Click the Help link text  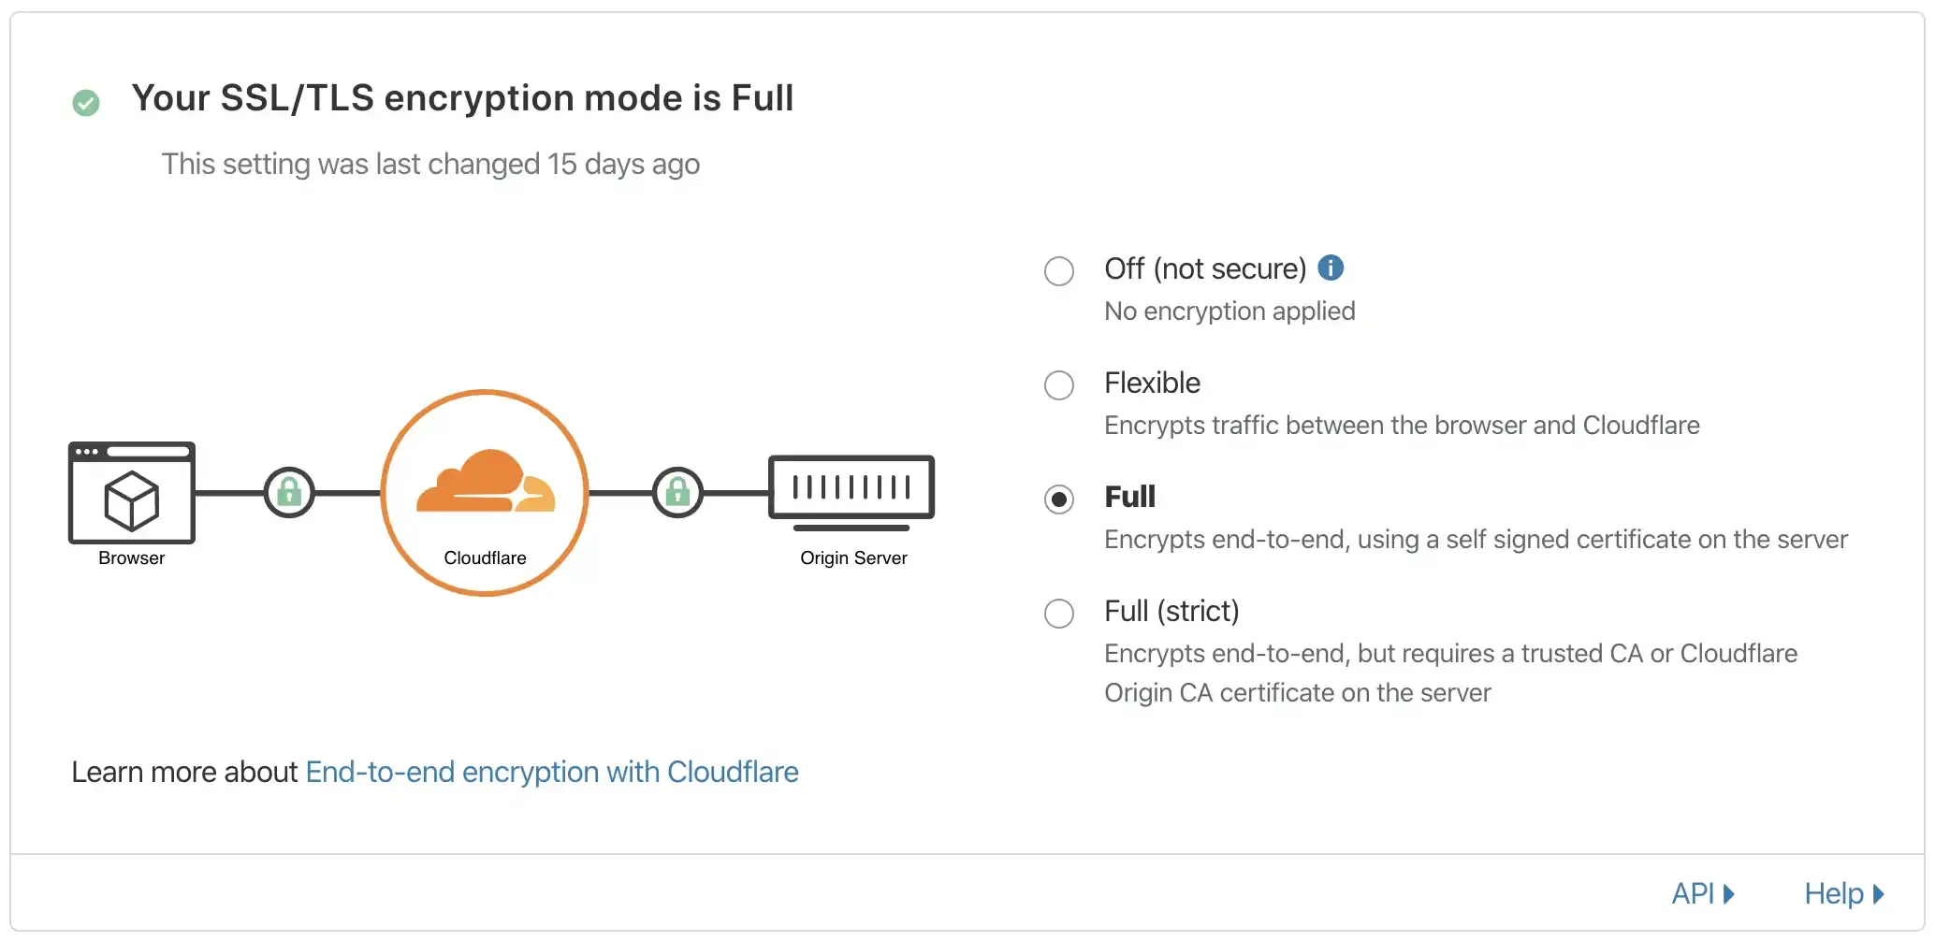[x=1834, y=894]
